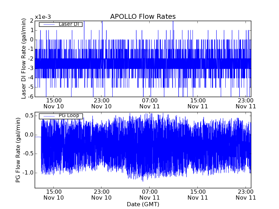The height and width of the screenshot is (209, 279).
Task: Click bottom chart's 07:00 Nov 11 tick label
Action: 150,194
